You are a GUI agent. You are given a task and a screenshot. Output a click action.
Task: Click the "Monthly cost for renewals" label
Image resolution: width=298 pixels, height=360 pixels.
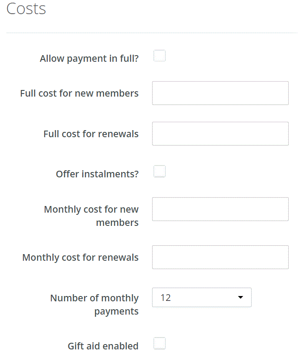[80, 257]
